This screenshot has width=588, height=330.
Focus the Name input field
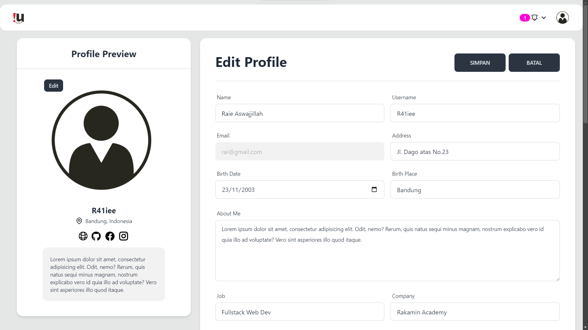tap(300, 113)
